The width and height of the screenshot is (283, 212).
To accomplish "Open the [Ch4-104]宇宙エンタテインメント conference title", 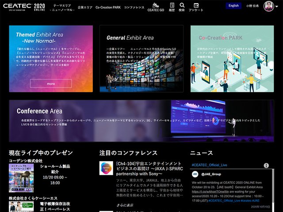I will (x=149, y=169).
